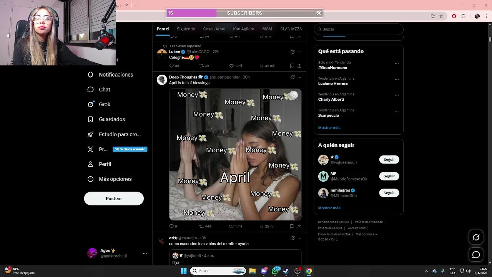Follow @vogueamourr with Seguir
492x277 pixels.
click(389, 159)
